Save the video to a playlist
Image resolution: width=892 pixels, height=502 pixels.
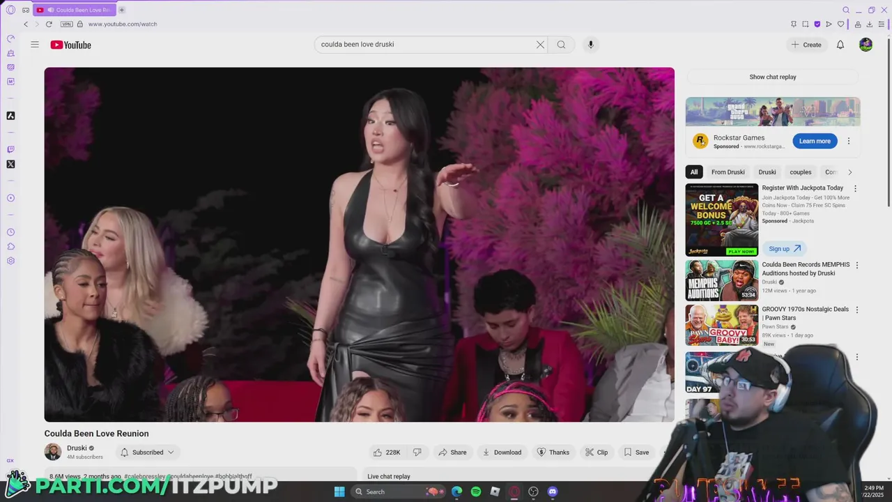click(636, 452)
